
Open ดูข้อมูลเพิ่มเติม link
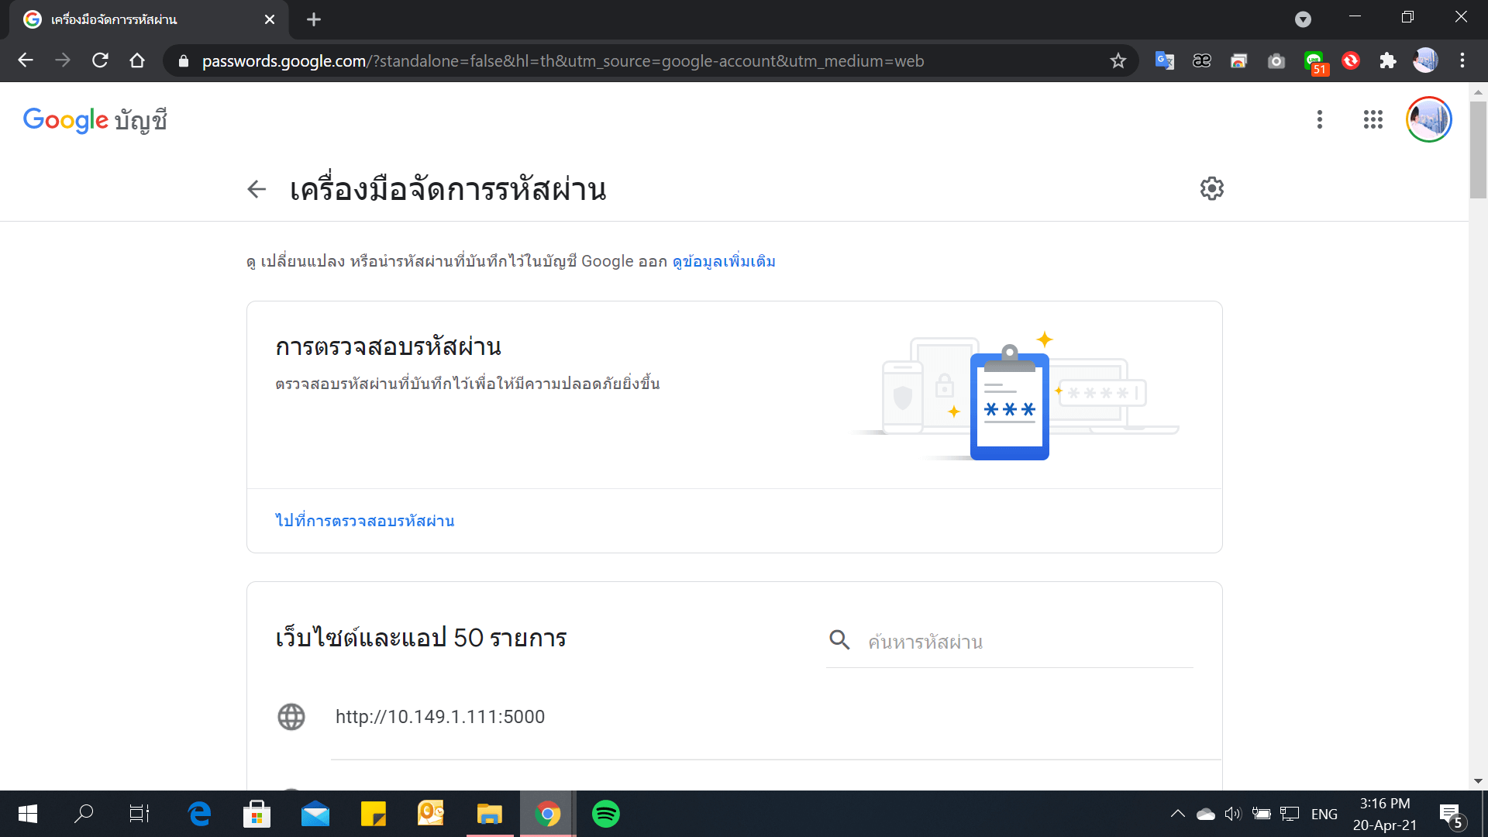pyautogui.click(x=724, y=261)
